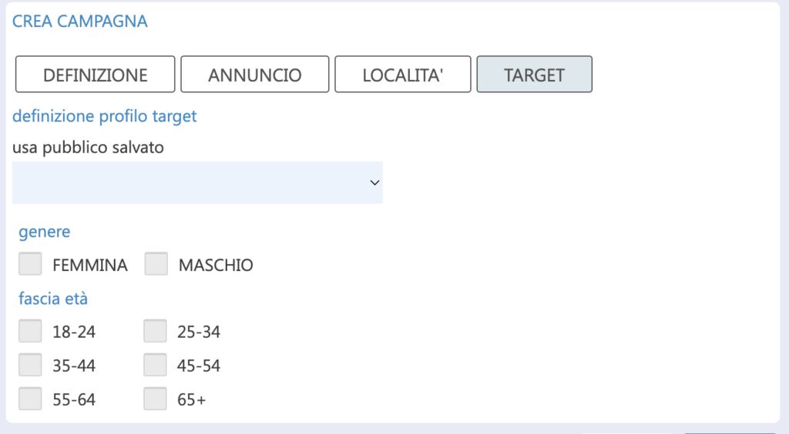789x434 pixels.
Task: Open the DEFINIZIONE tab
Action: 95,75
